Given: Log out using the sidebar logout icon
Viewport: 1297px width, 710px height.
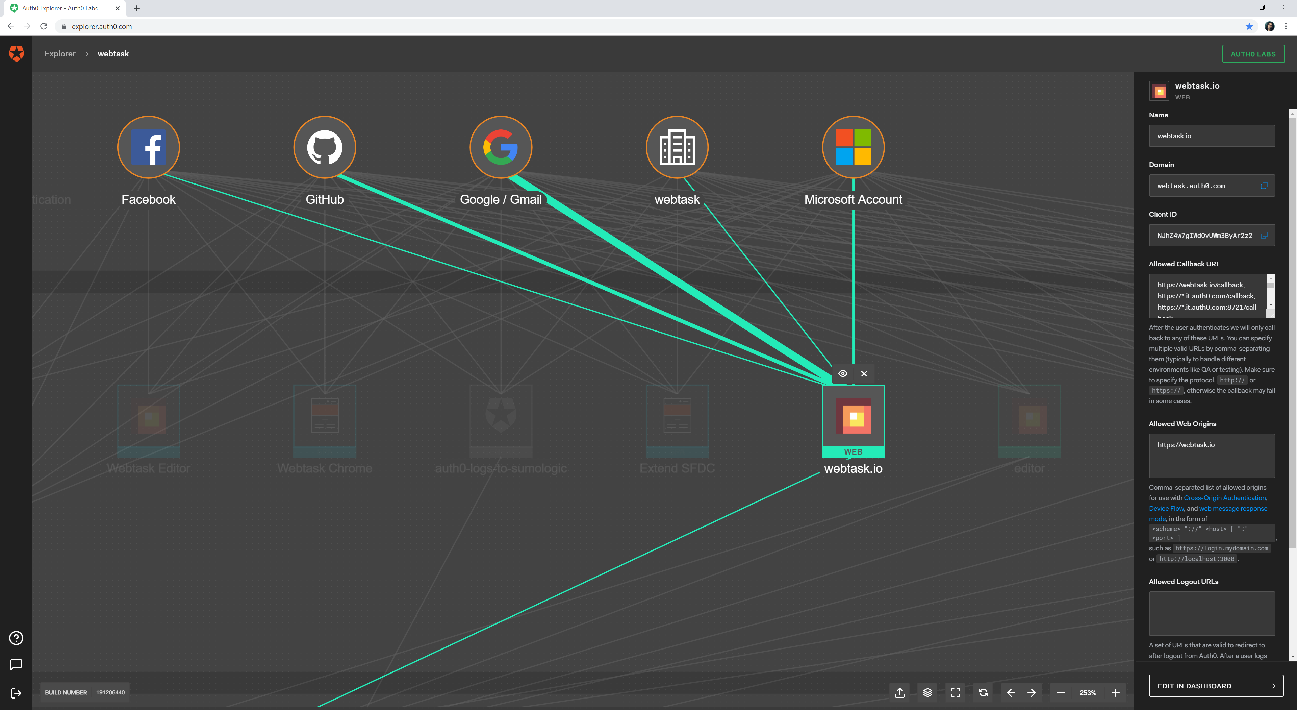Looking at the screenshot, I should coord(16,693).
